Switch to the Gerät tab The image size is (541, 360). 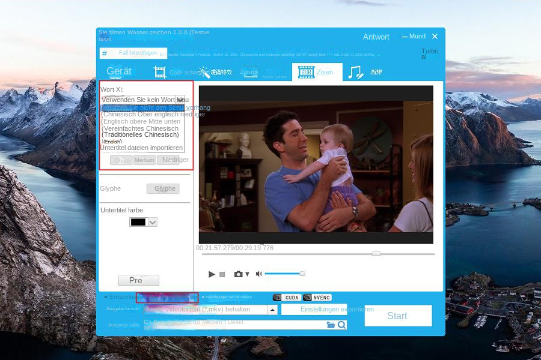coord(119,71)
